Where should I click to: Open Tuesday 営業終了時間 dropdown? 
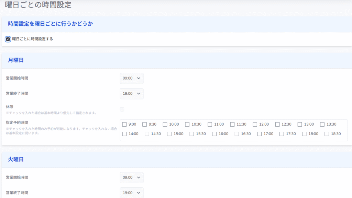(x=132, y=193)
